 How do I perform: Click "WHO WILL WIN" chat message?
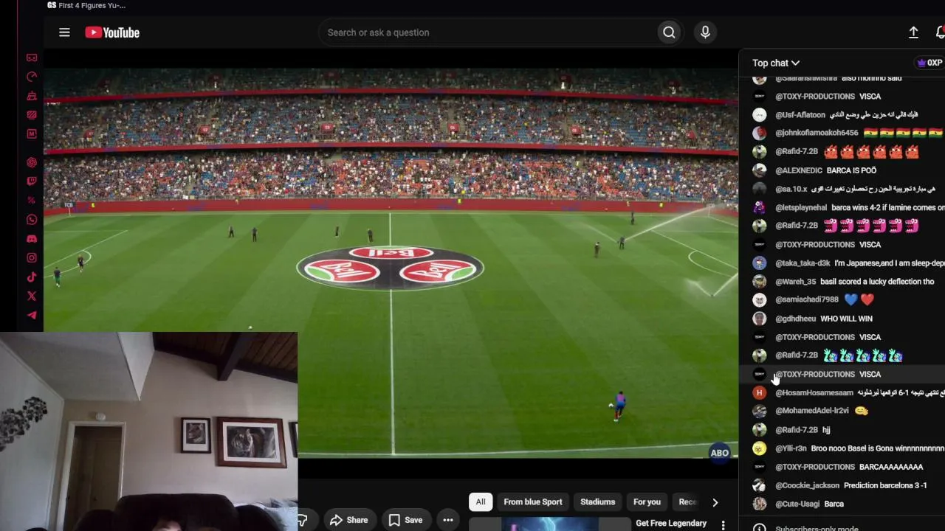846,319
